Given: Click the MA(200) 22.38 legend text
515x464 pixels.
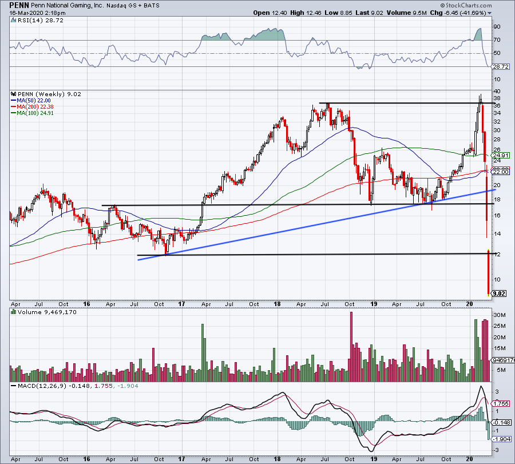Looking at the screenshot, I should coord(35,107).
